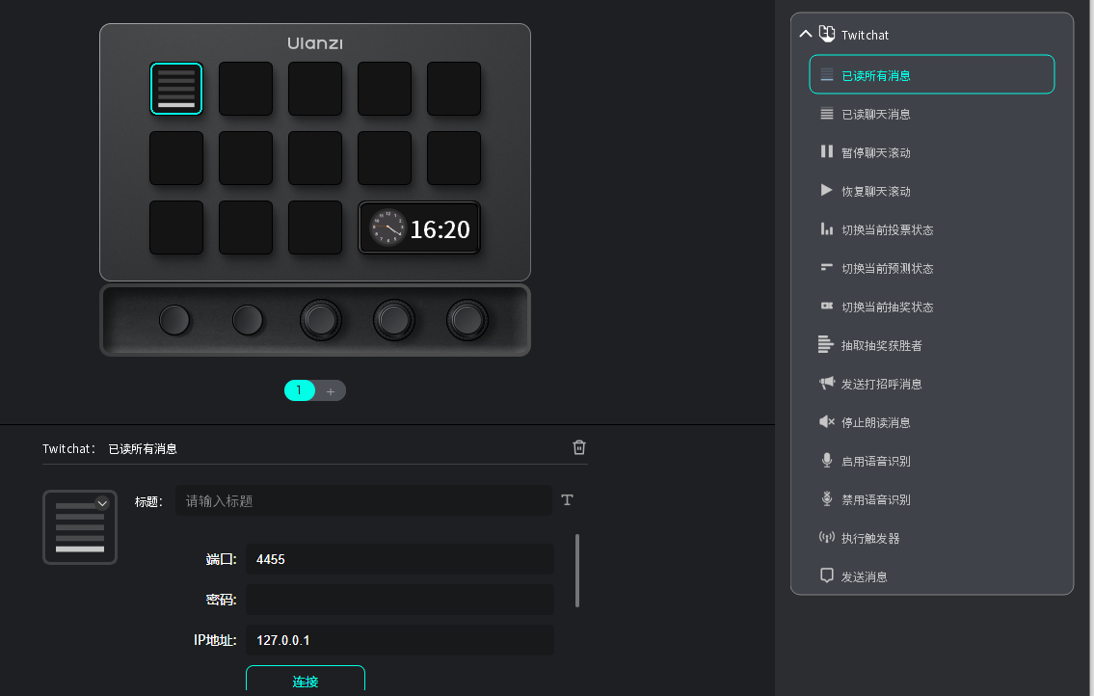Click the trash icon to delete action
The width and height of the screenshot is (1094, 696).
[579, 447]
